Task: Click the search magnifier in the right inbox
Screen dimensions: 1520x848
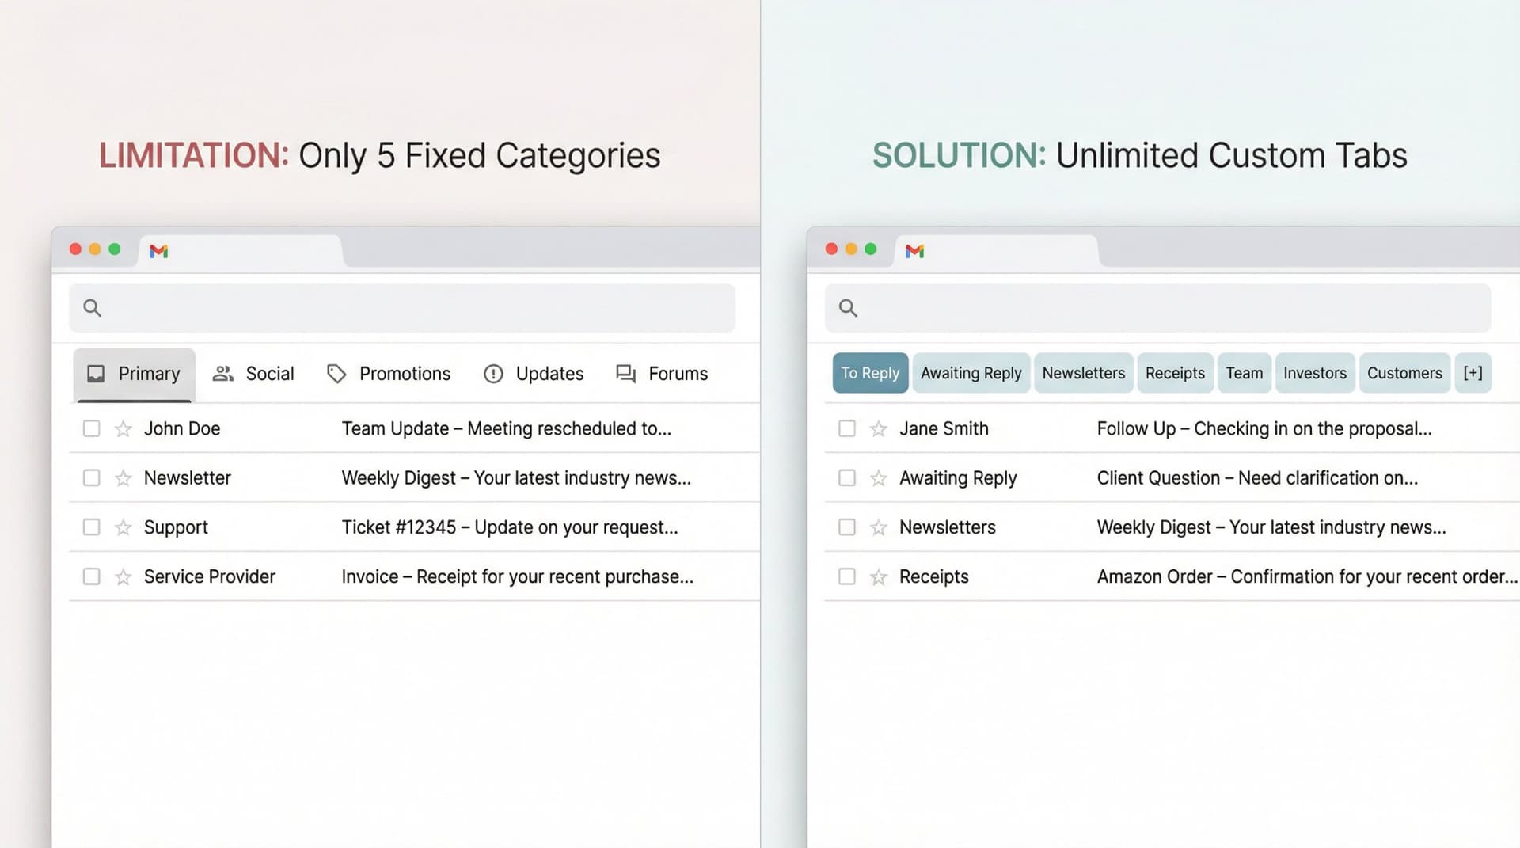Action: pos(848,308)
